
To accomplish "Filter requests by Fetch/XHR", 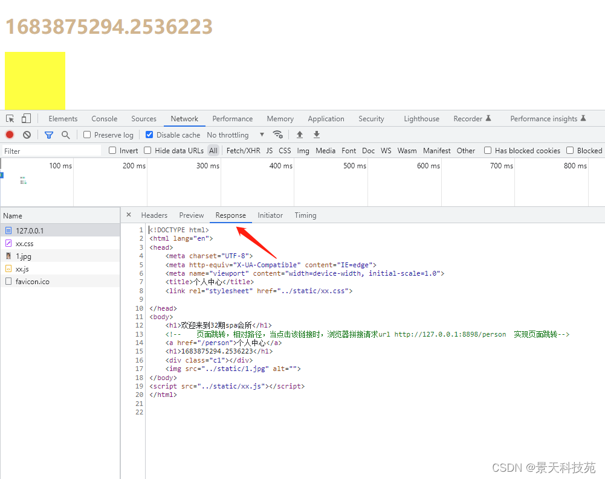I will pyautogui.click(x=243, y=151).
